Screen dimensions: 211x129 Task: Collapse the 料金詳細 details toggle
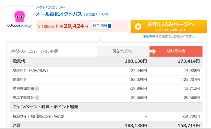point(102,26)
